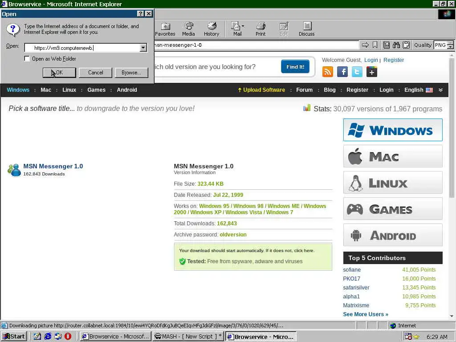
Task: Open the RSS feed icon
Action: tap(328, 72)
